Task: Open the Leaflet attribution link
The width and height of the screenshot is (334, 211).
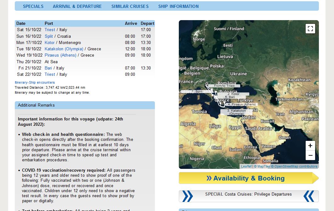Action: tap(246, 167)
